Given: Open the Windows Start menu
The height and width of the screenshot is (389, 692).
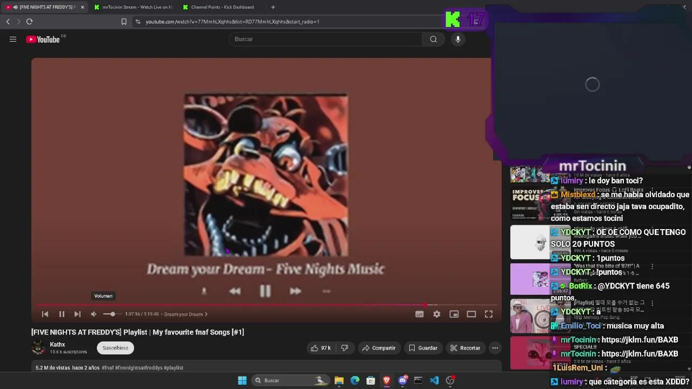Looking at the screenshot, I should point(242,380).
